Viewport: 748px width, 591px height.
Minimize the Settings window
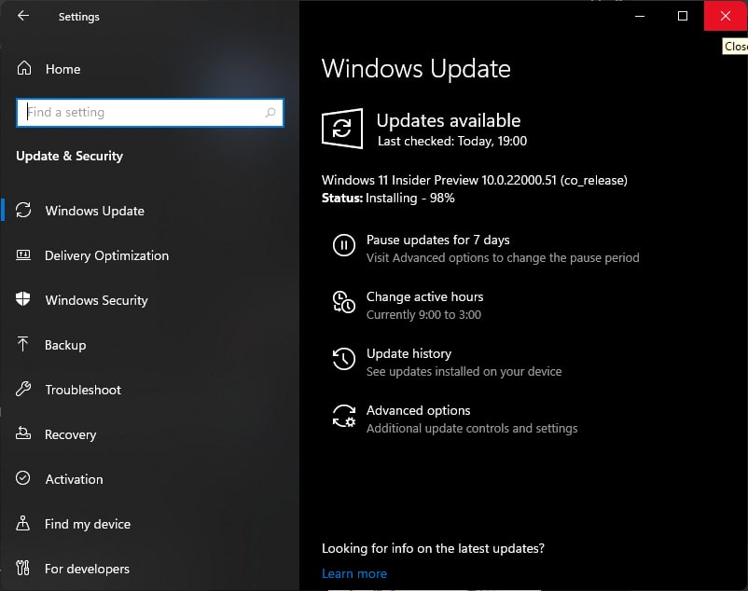[x=640, y=16]
